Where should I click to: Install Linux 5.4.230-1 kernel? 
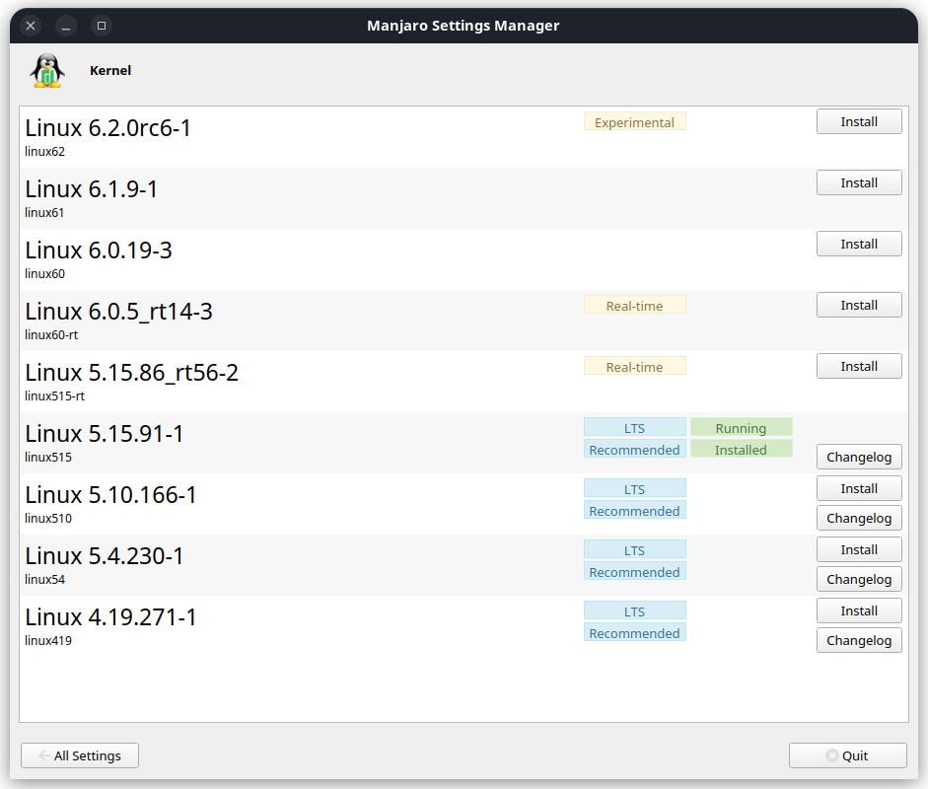point(859,550)
